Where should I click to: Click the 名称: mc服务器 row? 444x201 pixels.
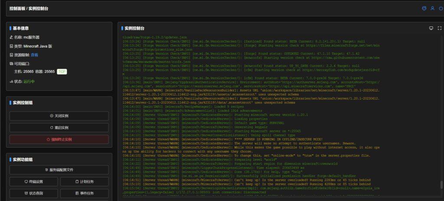point(25,37)
